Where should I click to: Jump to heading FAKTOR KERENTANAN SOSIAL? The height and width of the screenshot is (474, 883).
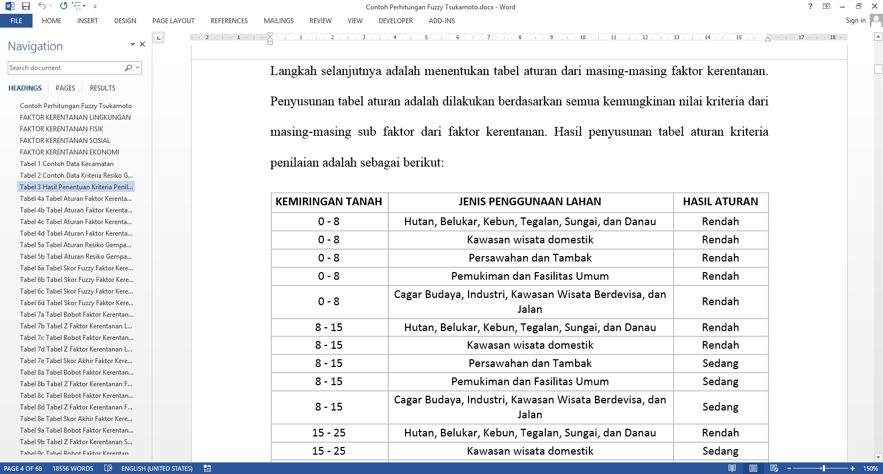pos(65,141)
